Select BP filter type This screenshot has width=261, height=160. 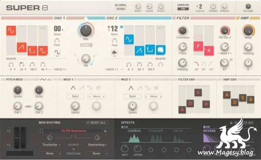[x=204, y=66]
